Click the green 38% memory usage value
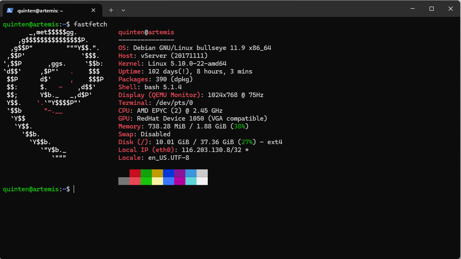Viewport: 461px width, 259px height. (x=239, y=126)
